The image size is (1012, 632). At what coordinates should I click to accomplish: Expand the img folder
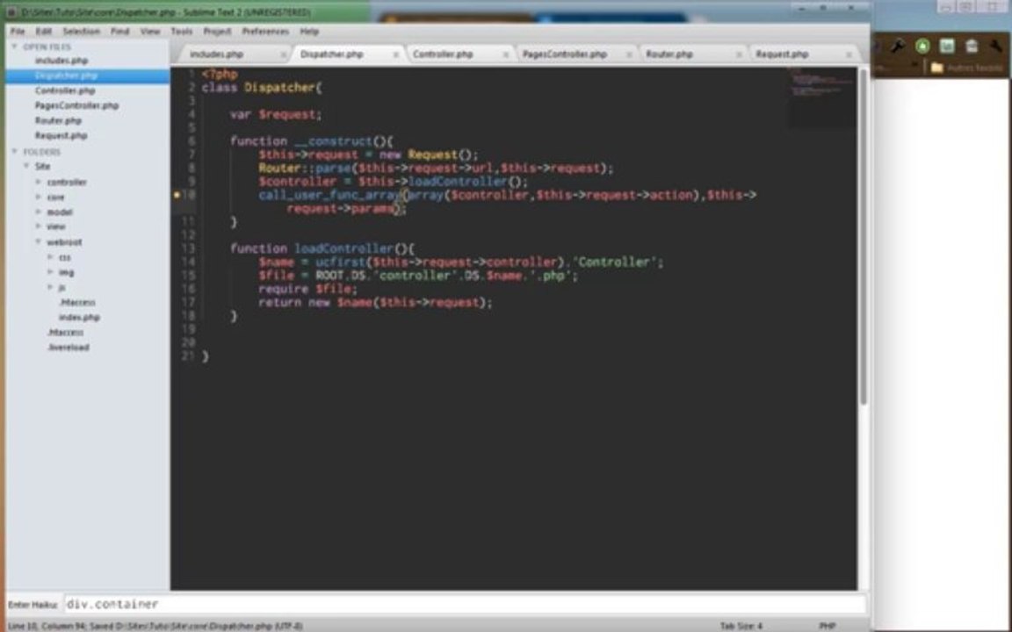click(x=50, y=271)
